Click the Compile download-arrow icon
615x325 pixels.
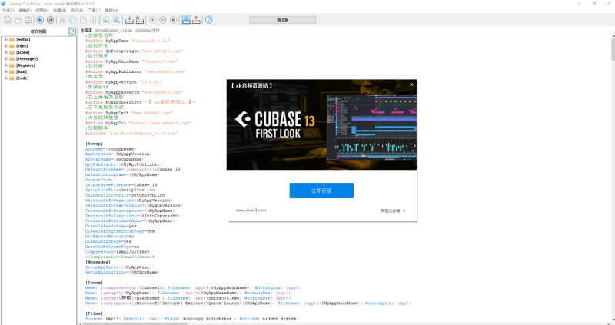[129, 20]
